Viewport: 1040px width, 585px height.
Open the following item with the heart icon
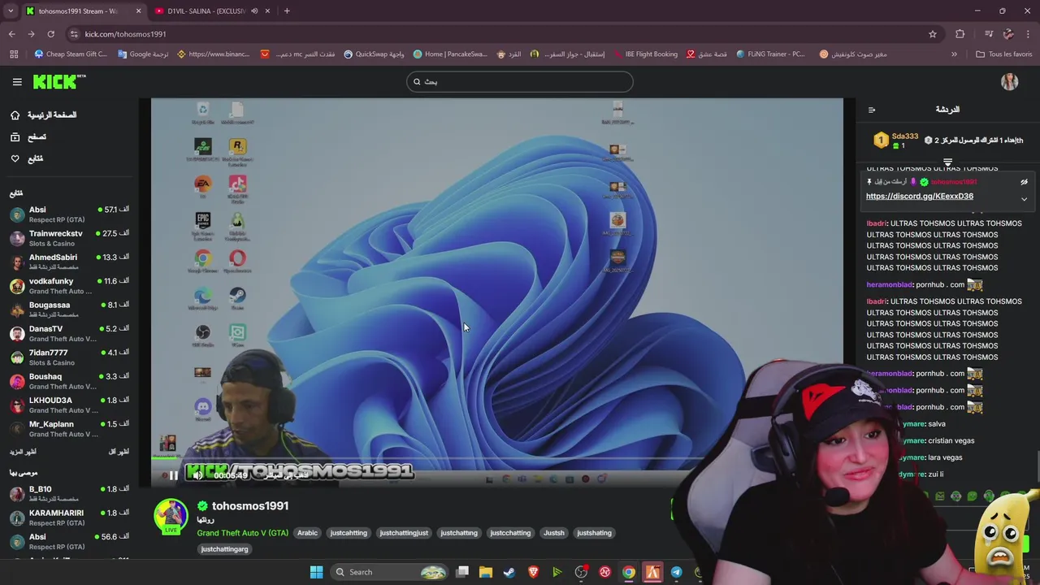27,158
